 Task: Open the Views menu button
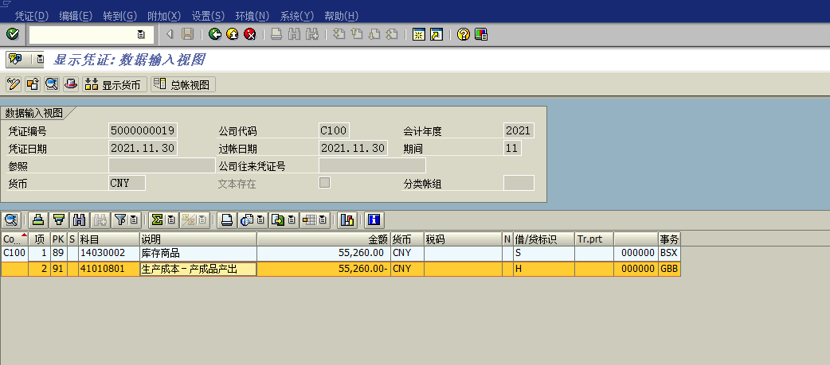(x=252, y=219)
